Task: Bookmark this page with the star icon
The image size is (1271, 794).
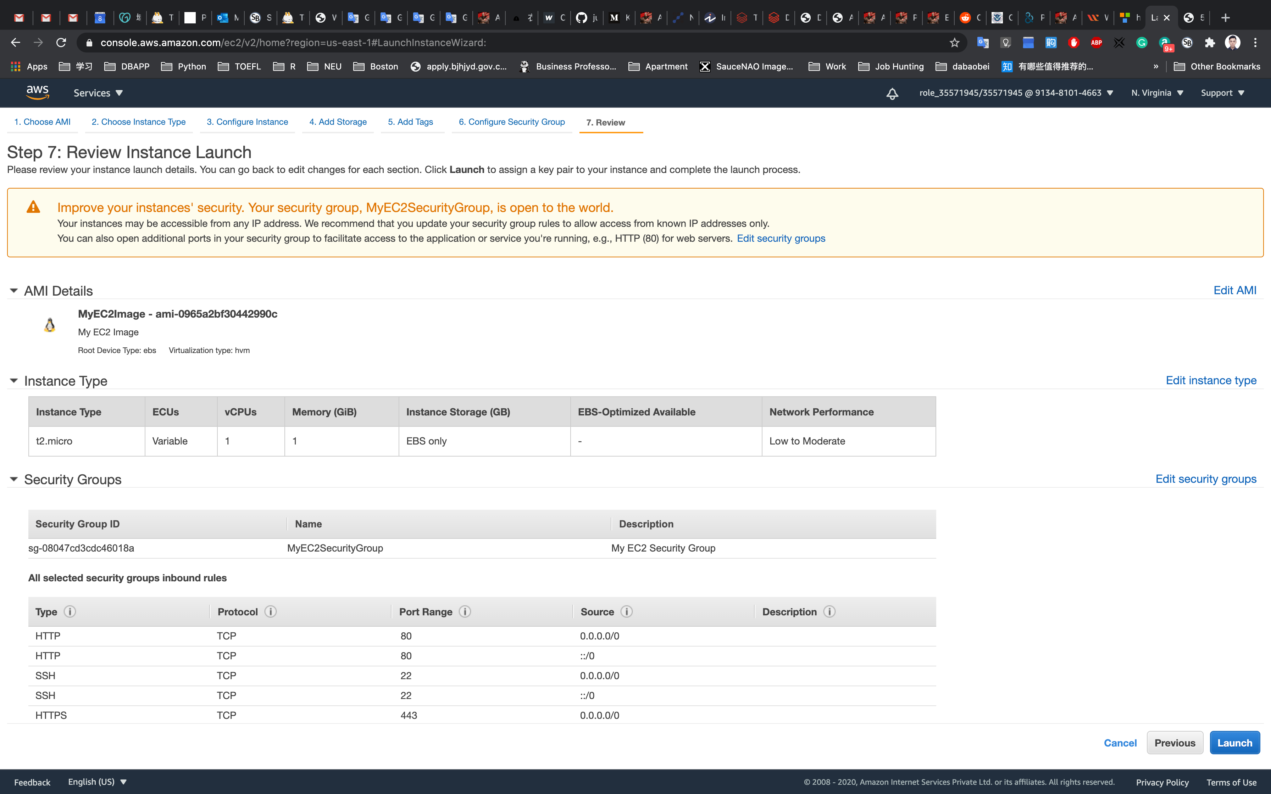Action: click(x=954, y=43)
